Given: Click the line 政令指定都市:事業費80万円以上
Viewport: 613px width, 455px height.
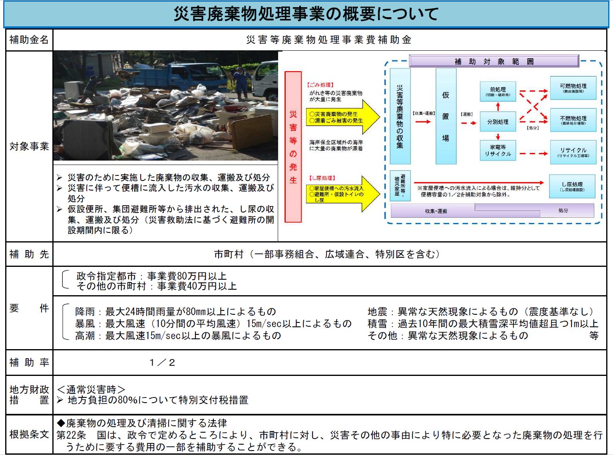Looking at the screenshot, I should (x=151, y=276).
